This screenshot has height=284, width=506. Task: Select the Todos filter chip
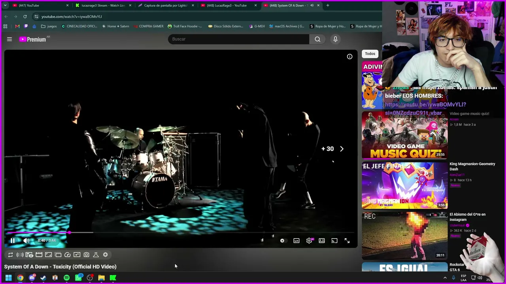coord(370,54)
